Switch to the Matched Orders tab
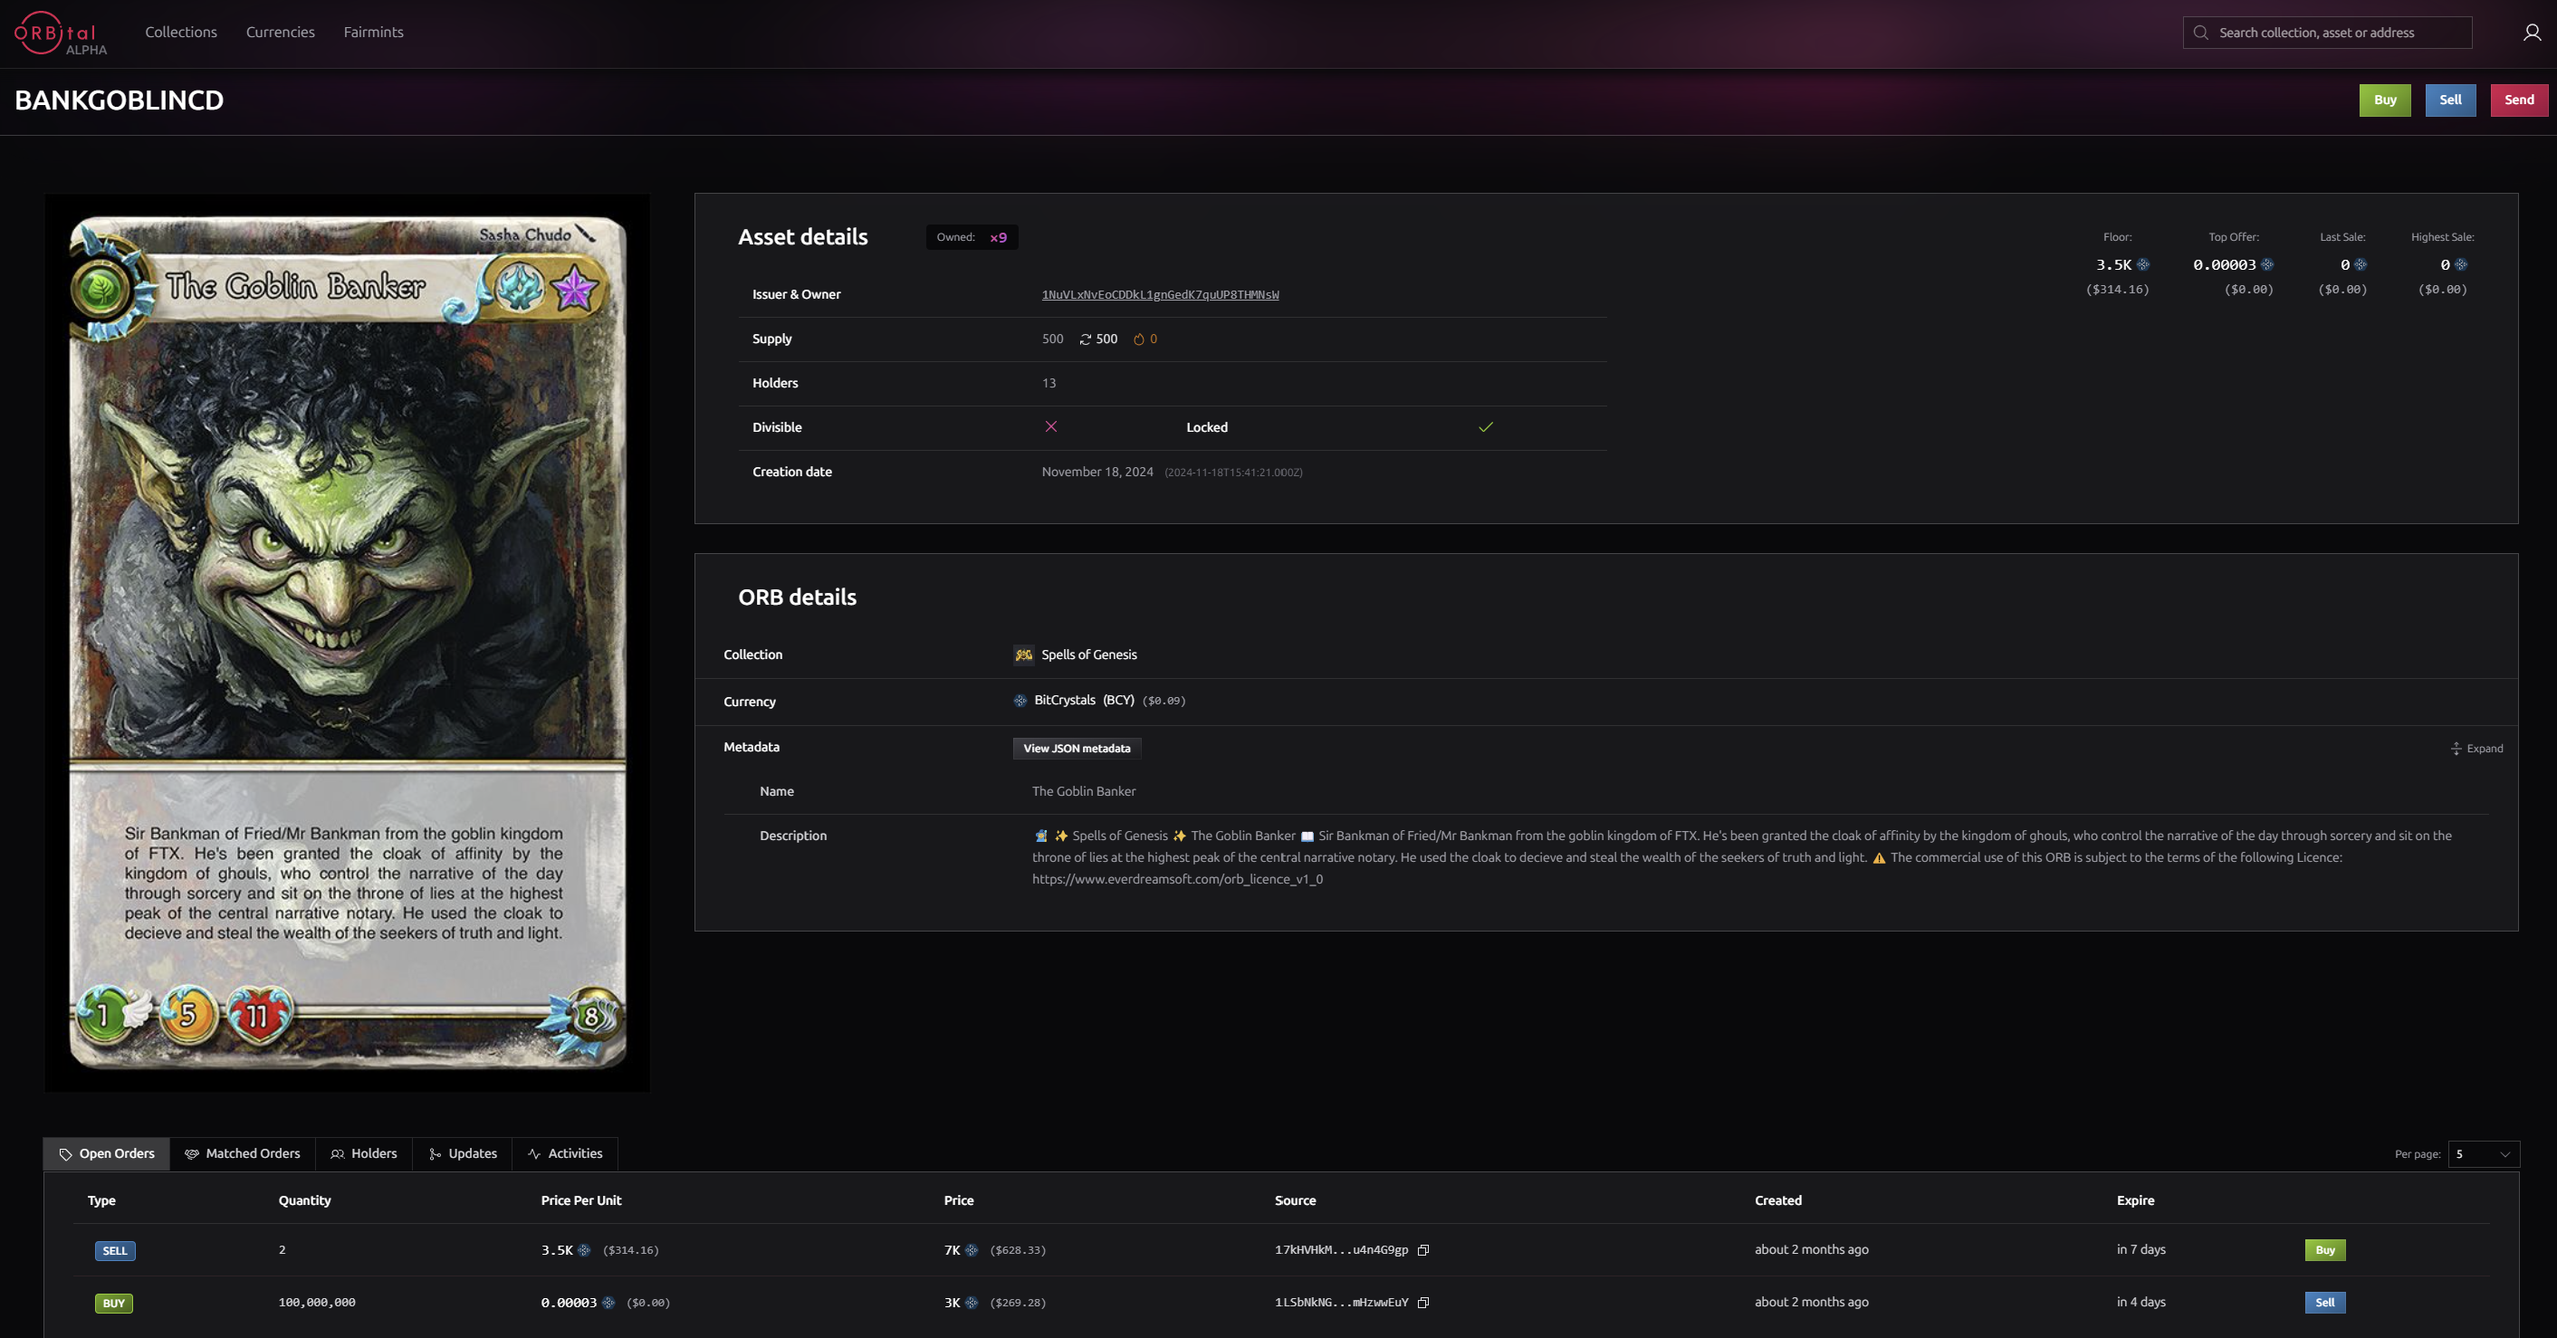This screenshot has width=2557, height=1338. [x=242, y=1153]
